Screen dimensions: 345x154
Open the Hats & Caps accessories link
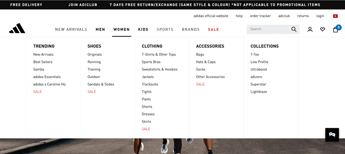[206, 62]
